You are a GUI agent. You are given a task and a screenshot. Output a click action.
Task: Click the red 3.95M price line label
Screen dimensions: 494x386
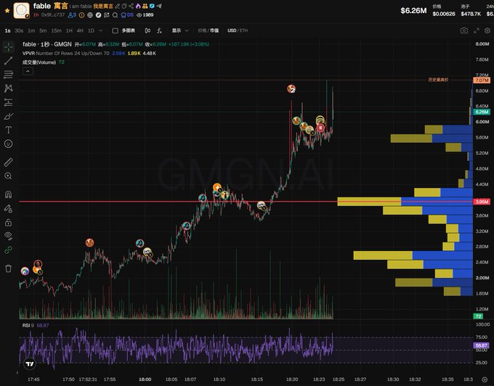482,202
